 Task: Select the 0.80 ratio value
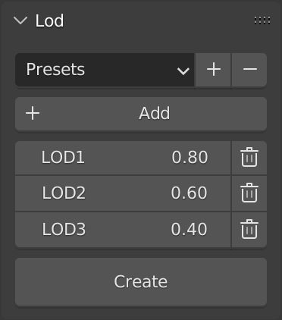pos(190,158)
